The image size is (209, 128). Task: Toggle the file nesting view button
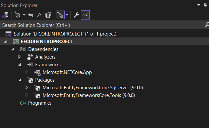[x=60, y=15]
